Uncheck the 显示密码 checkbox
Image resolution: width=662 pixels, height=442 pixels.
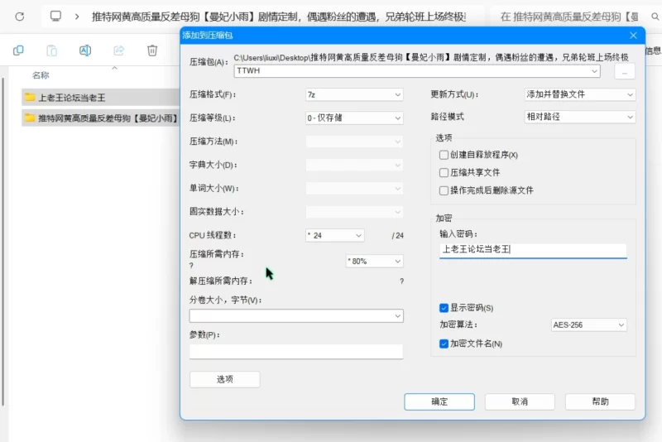[x=444, y=308]
